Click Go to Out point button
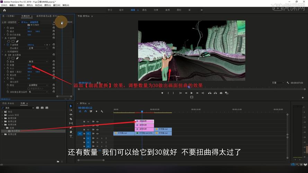The width and height of the screenshot is (308, 173). [x=203, y=93]
